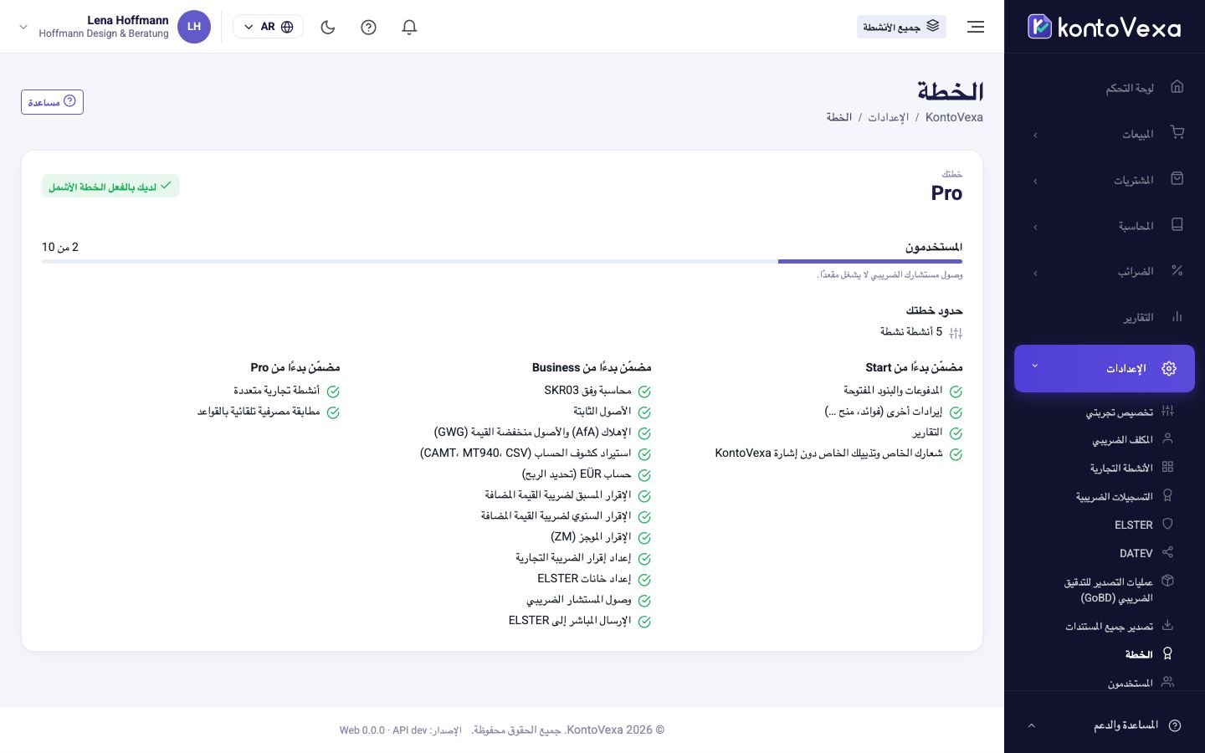Click the لديك بالفعل الخطة الأشمل badge
The width and height of the screenshot is (1205, 753).
pos(110,186)
